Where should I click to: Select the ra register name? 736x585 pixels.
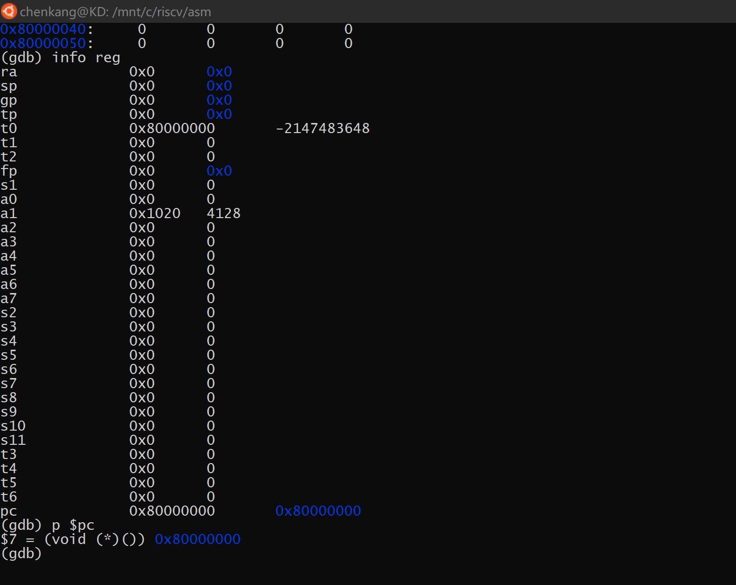click(9, 72)
